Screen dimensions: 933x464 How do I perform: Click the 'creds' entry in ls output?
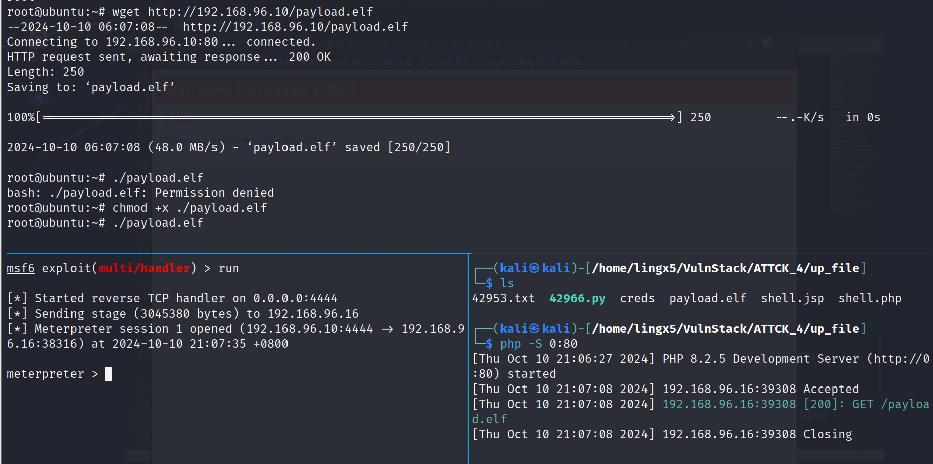tap(637, 298)
